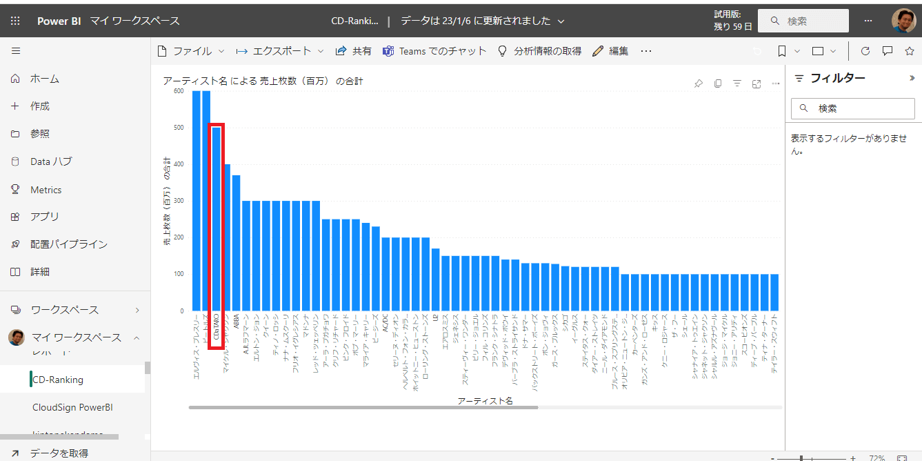Click the sidebar vertical scrollbar thumb

[x=147, y=368]
